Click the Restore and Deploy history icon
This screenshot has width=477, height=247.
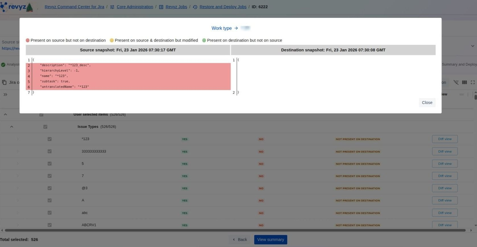coord(195,7)
